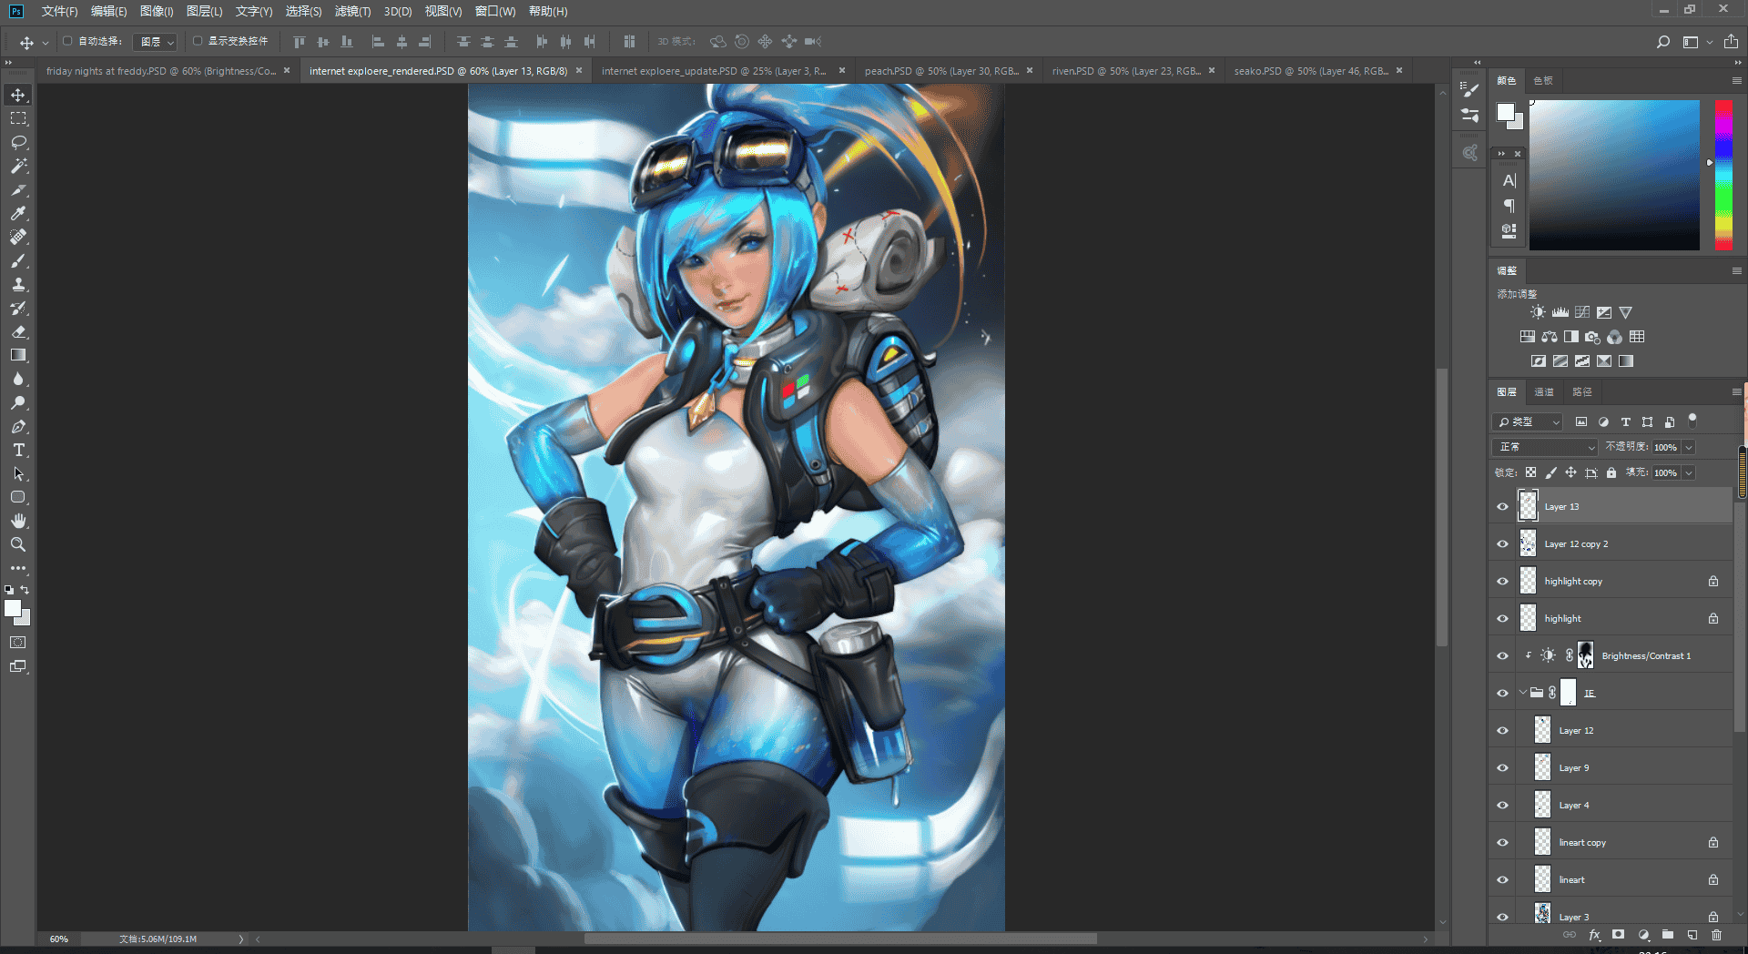Click the hue slider strip in color panel
The height and width of the screenshot is (954, 1748).
click(1723, 175)
